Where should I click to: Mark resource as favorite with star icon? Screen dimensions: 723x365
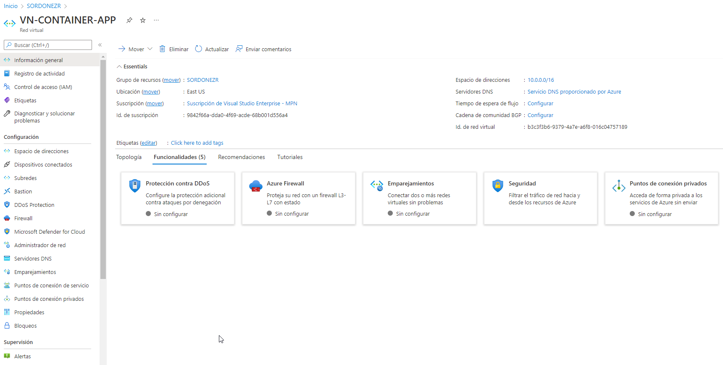coord(143,20)
